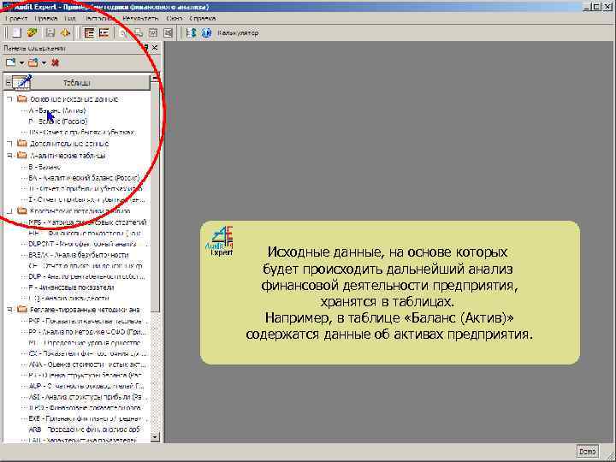Click the Аналитические таблицы folder icon
616x462 pixels.
(22, 155)
